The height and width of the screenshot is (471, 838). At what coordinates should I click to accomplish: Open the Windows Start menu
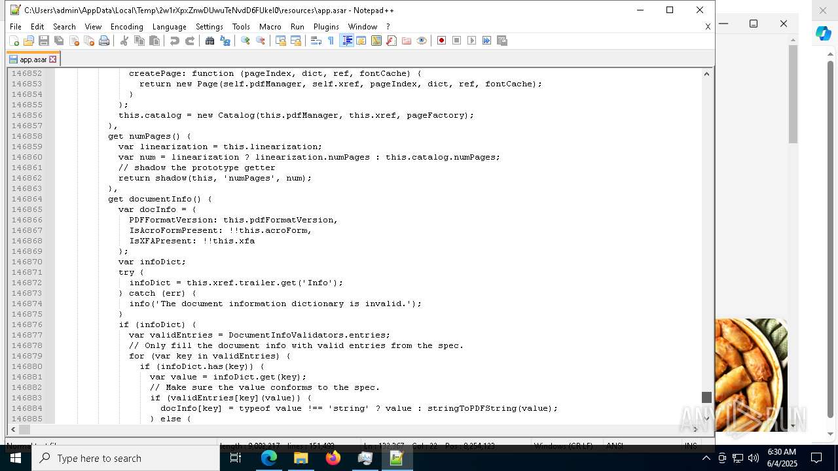point(16,458)
